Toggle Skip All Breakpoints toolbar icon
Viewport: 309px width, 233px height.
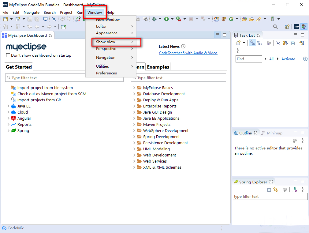click(54, 19)
